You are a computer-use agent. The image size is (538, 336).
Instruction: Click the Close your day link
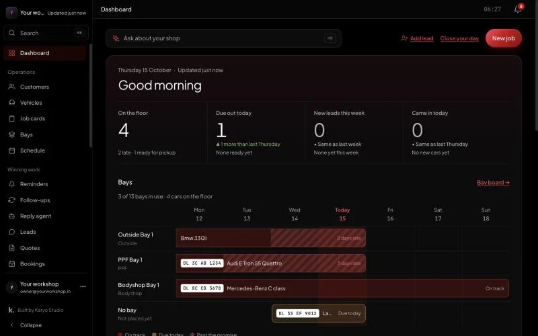tap(459, 38)
